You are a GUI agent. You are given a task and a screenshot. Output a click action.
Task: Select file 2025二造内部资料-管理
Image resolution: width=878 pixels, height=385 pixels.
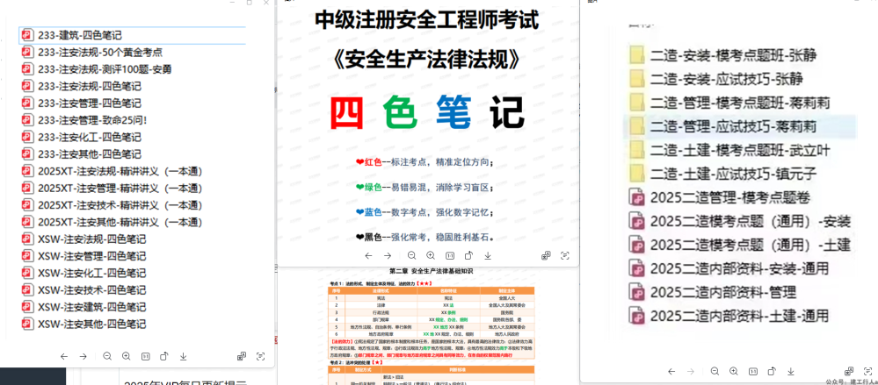[x=712, y=292]
